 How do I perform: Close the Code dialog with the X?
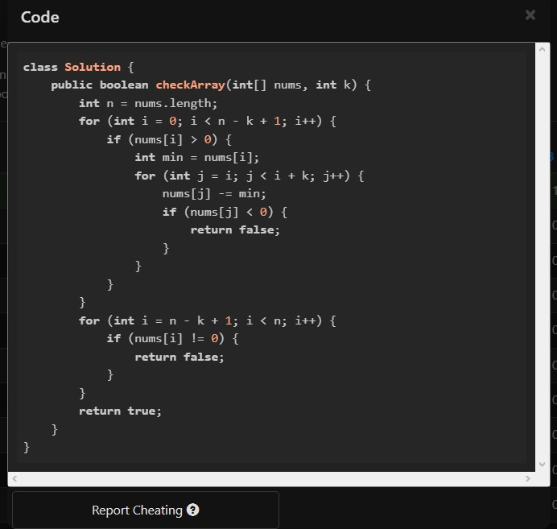tap(530, 15)
